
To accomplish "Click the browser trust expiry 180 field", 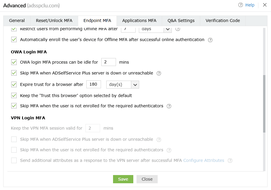I will point(94,84).
